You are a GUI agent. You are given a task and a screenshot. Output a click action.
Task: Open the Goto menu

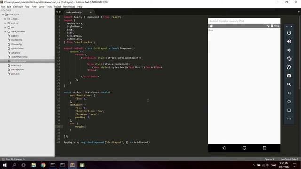[x=41, y=7]
